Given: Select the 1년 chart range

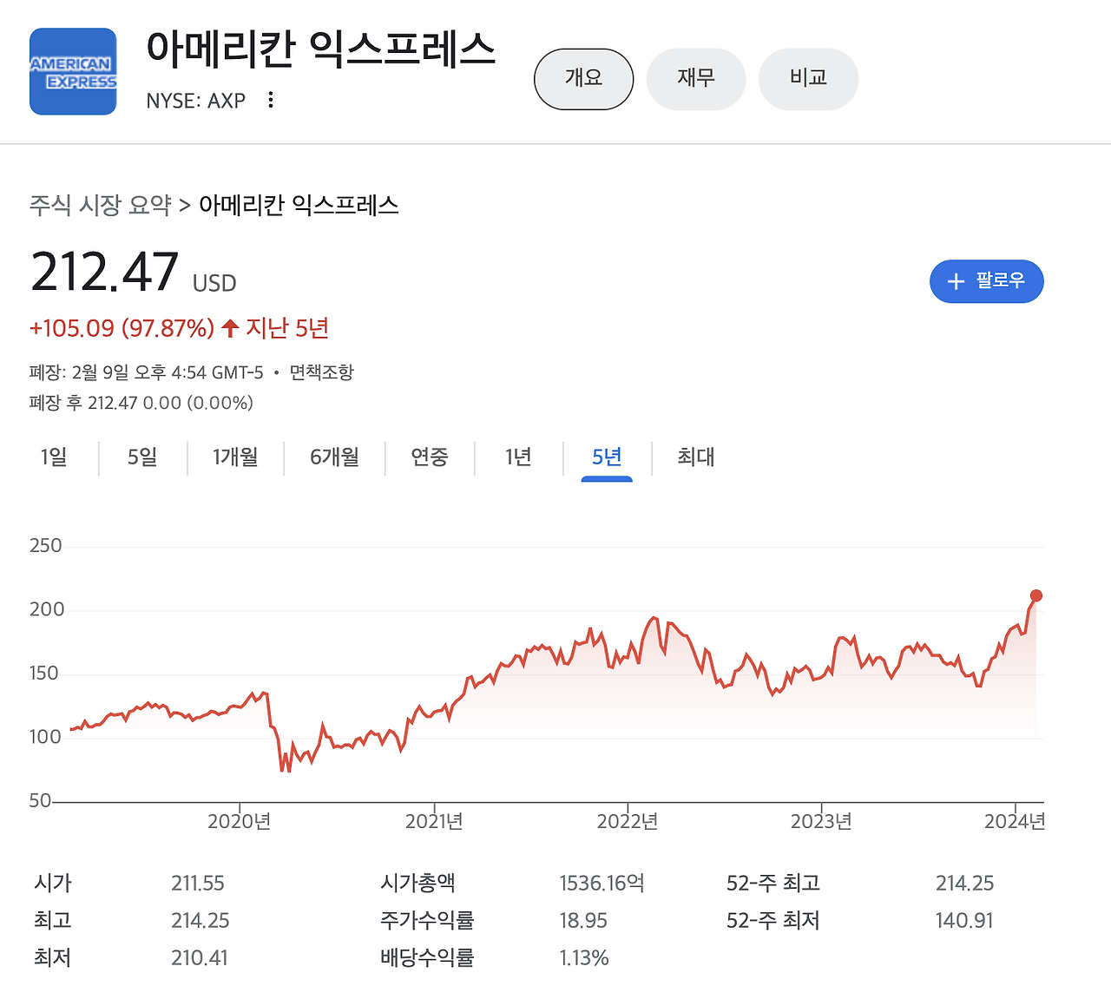Looking at the screenshot, I should coord(517,457).
